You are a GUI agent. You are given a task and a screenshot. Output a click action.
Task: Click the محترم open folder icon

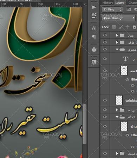[x=122, y=50]
